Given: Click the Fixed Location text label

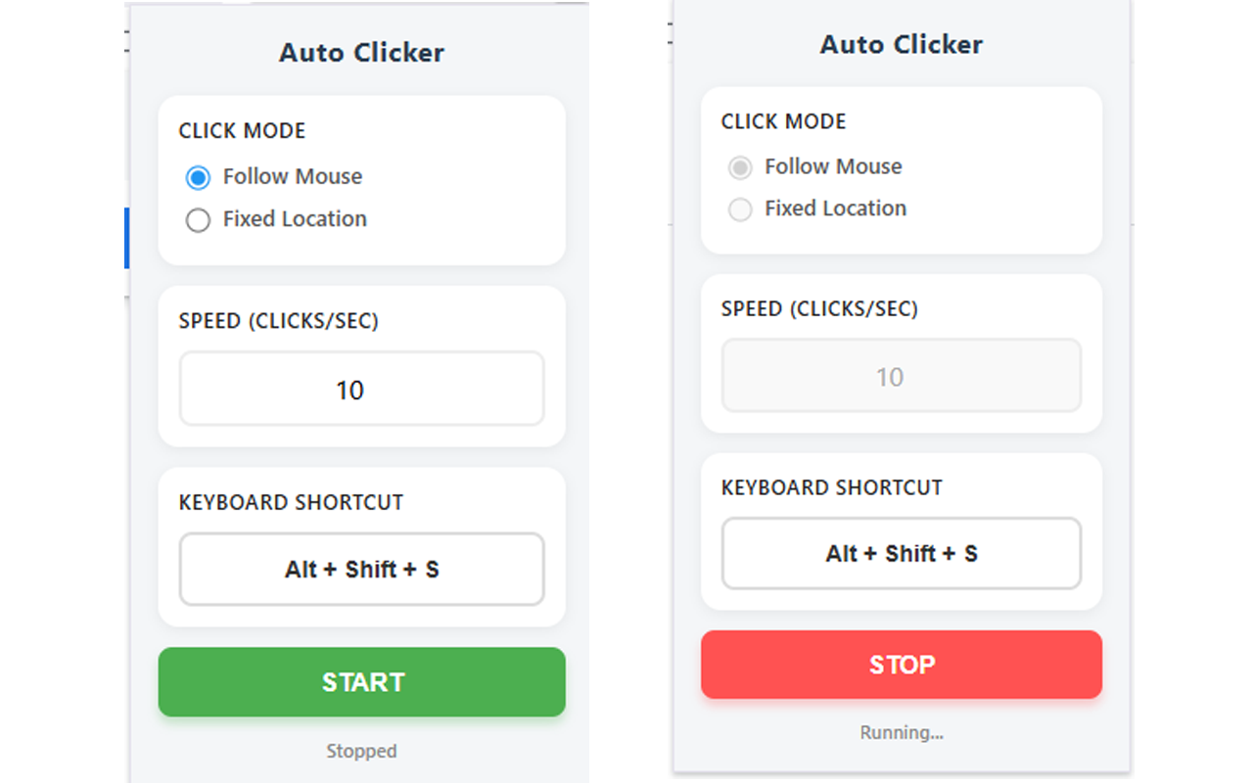Looking at the screenshot, I should (297, 219).
